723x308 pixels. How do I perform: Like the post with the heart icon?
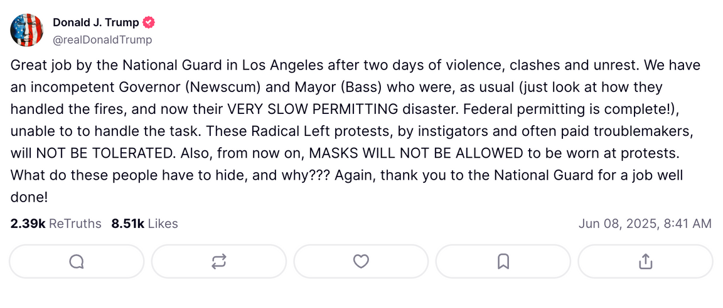click(x=361, y=262)
